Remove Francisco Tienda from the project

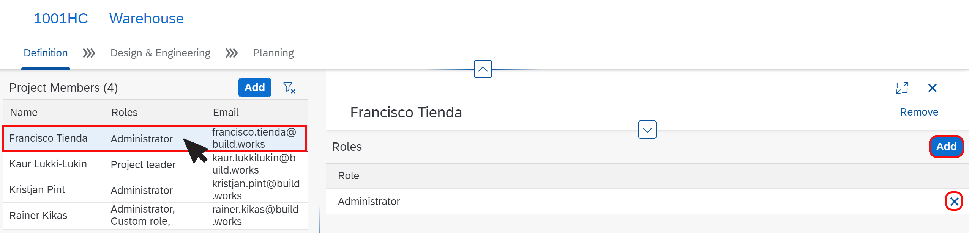[919, 112]
